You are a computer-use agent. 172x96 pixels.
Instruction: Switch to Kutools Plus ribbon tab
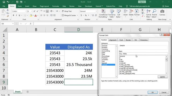tap(111, 6)
